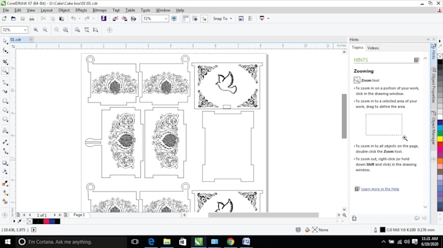Click the Zoom In magnifier icon
Image resolution: width=443 pixels, height=248 pixels.
[x=36, y=30]
